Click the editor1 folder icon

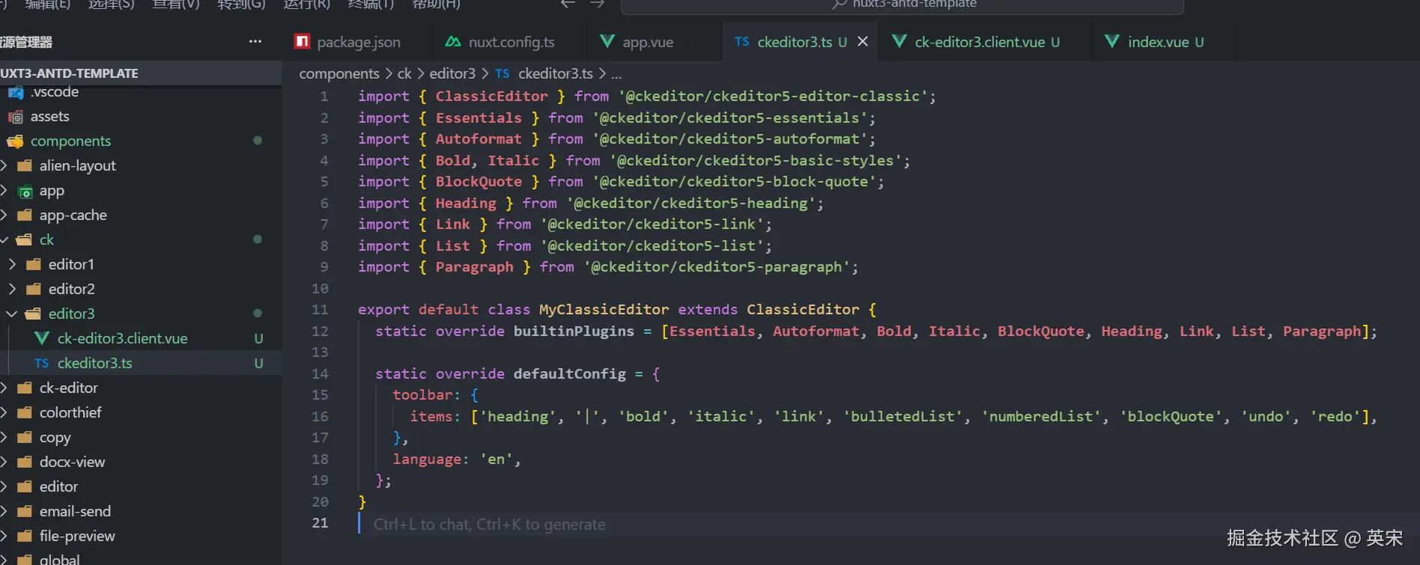[x=33, y=264]
